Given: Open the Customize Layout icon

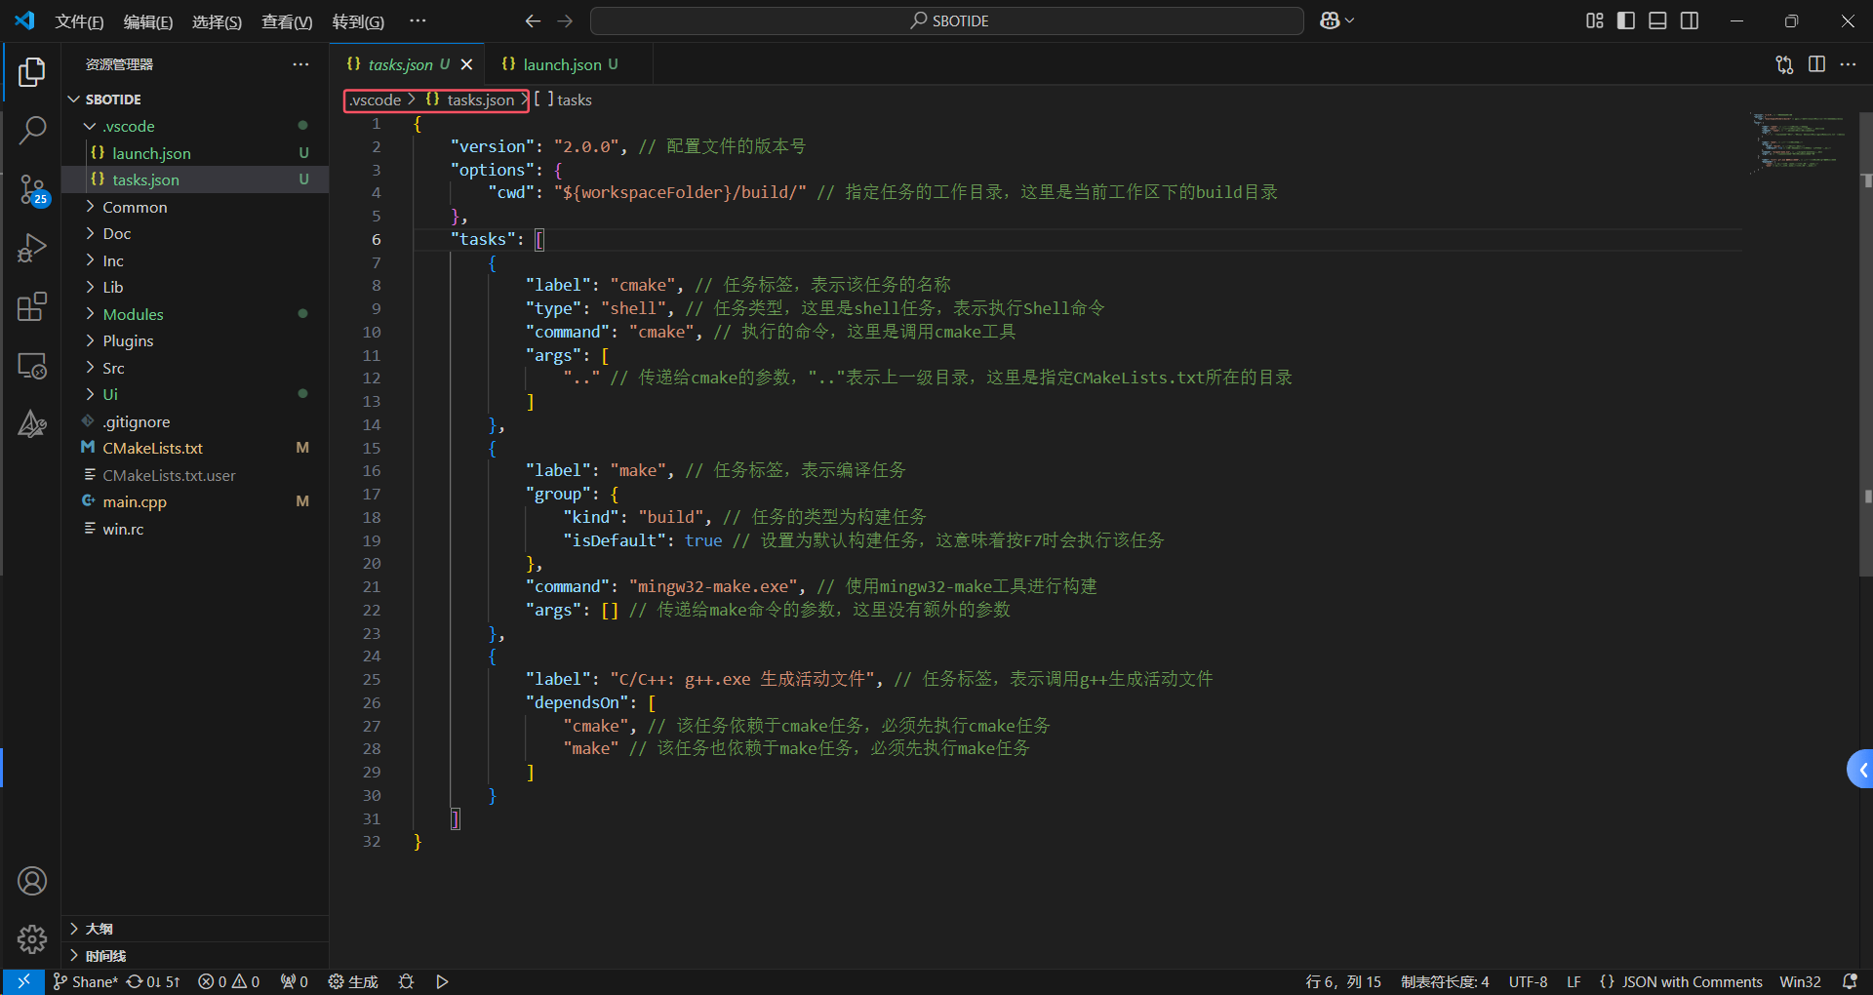Looking at the screenshot, I should coord(1595,20).
